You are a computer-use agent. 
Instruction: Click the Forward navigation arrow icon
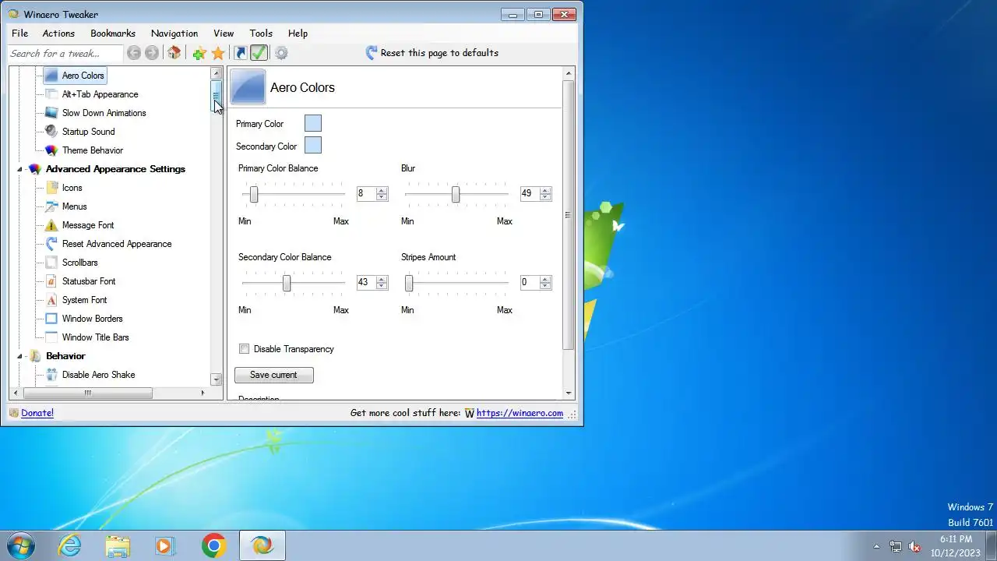click(x=152, y=53)
